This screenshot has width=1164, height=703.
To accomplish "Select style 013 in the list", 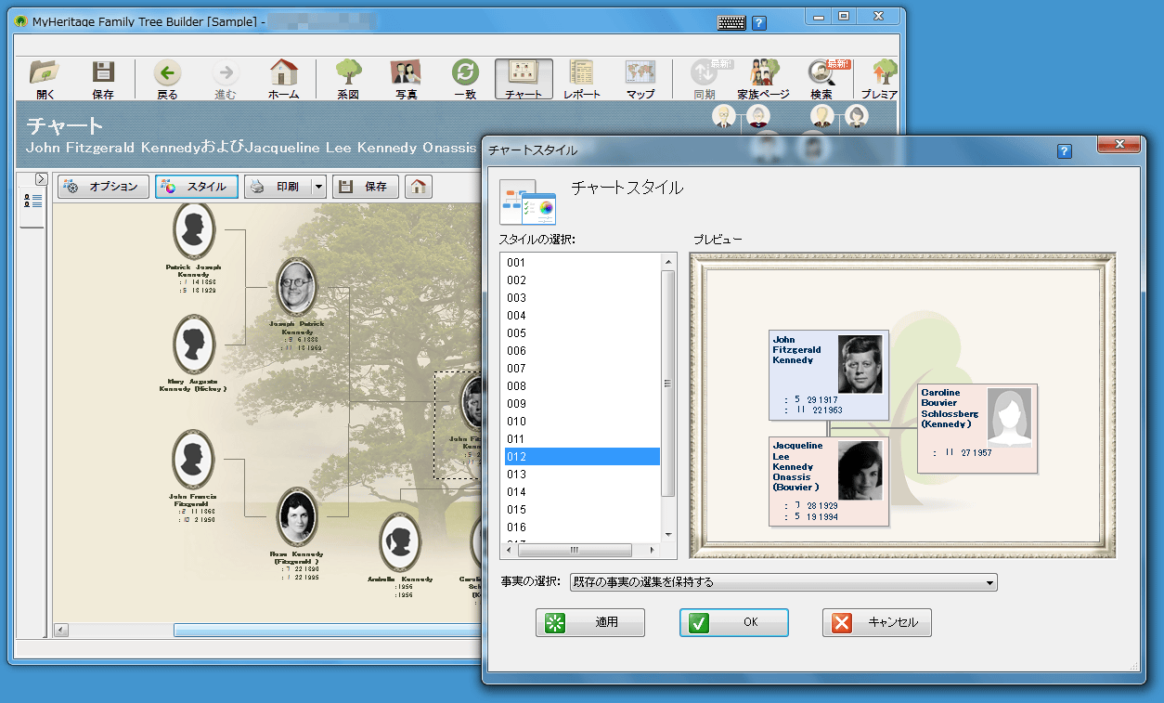I will [581, 475].
